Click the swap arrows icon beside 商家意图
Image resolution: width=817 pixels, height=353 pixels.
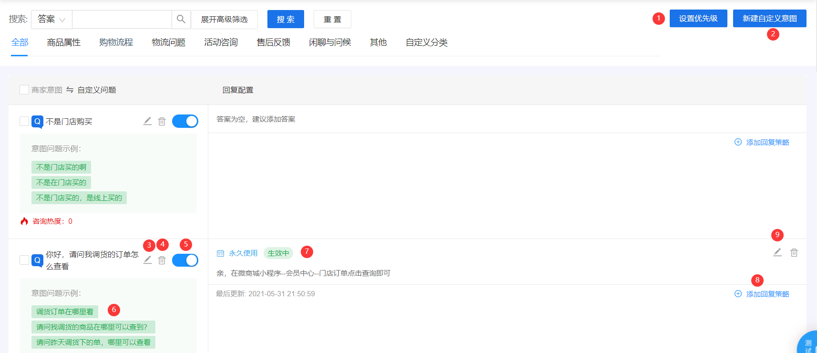[x=70, y=90]
